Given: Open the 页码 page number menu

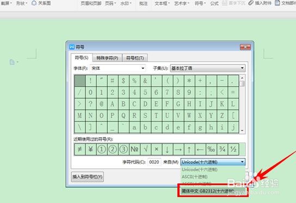Looking at the screenshot, I should (x=110, y=3).
